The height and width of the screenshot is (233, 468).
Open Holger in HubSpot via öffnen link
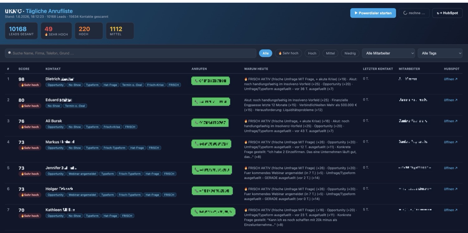(x=451, y=189)
